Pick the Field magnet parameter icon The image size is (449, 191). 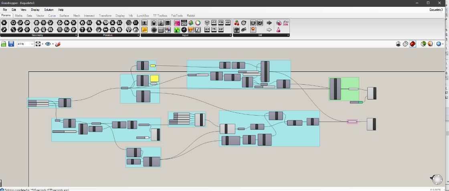click(60, 22)
